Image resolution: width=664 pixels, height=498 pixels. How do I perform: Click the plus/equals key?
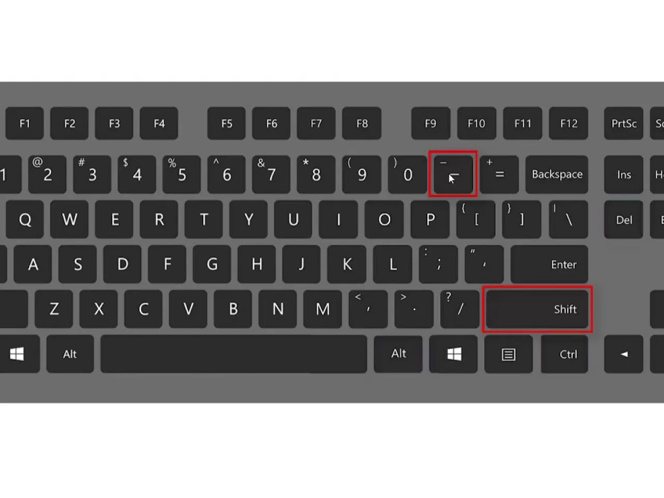499,174
